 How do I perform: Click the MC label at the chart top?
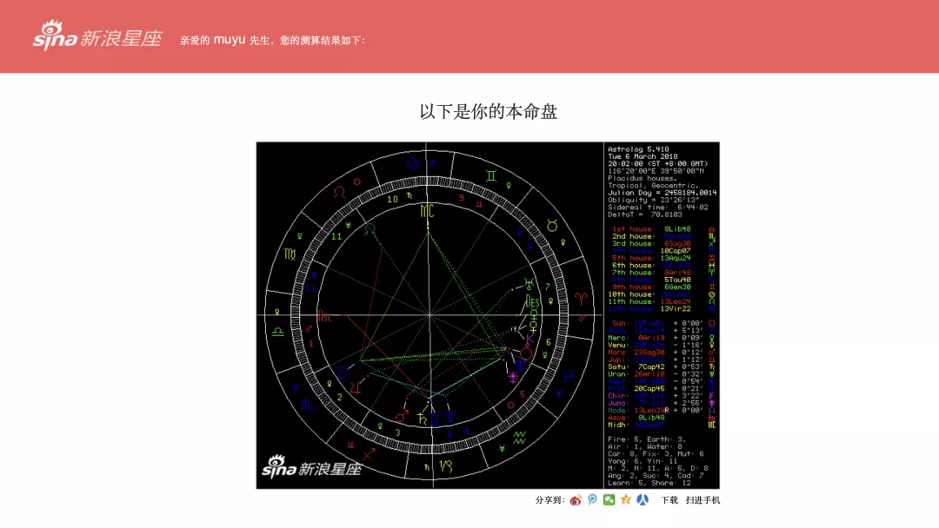426,211
